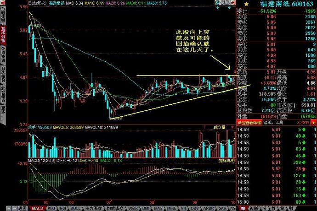This screenshot has height=211, width=317.
Task: Click the 市盈(动) 690.81 value
Action: 308,105
